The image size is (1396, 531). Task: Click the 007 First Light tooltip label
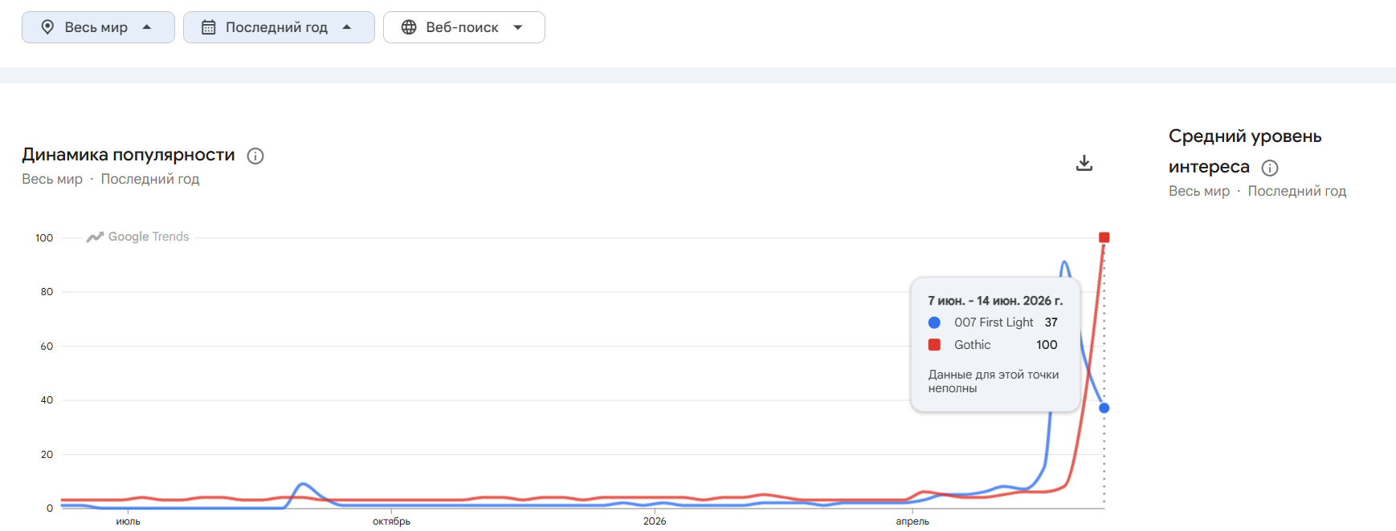[x=994, y=322]
